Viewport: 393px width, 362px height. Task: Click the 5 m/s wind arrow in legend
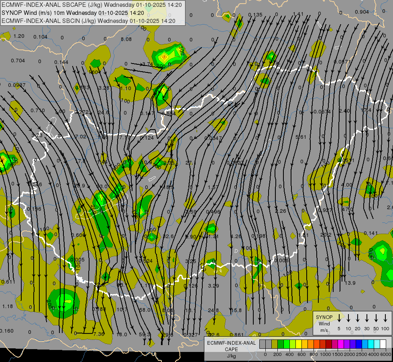click(x=339, y=318)
